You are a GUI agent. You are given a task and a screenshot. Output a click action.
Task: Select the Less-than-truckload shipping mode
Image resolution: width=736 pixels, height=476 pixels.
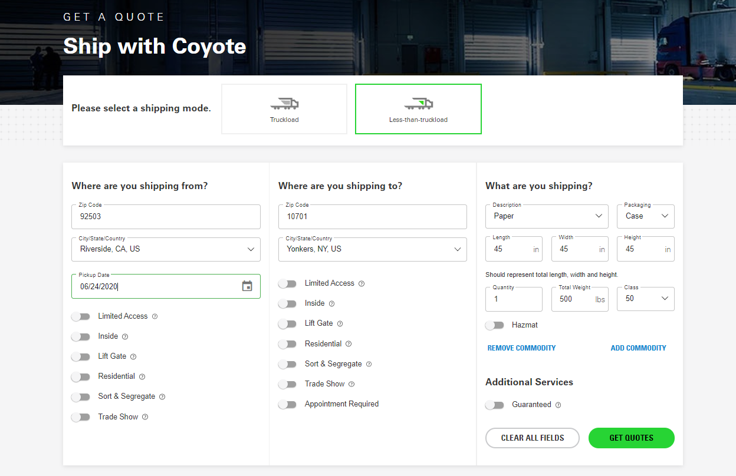pos(418,109)
